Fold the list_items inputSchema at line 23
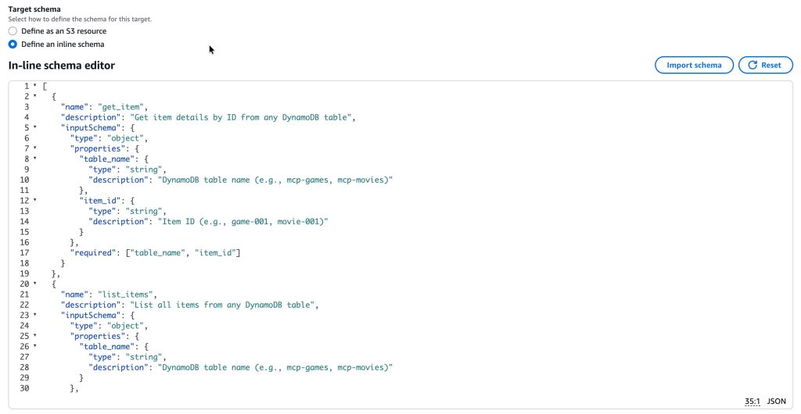Viewport: 801px width, 414px height. [34, 315]
